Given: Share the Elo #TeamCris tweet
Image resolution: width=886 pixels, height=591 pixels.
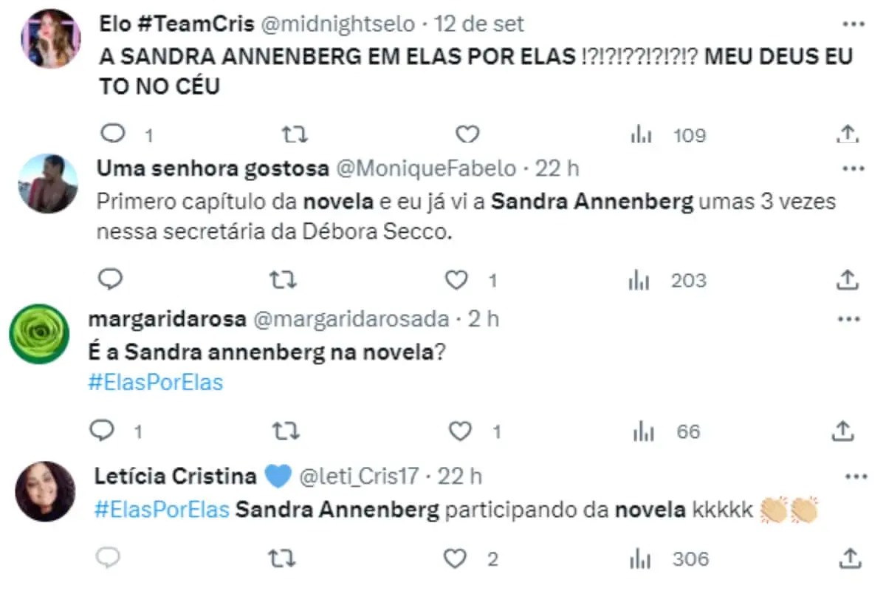Looking at the screenshot, I should click(848, 134).
